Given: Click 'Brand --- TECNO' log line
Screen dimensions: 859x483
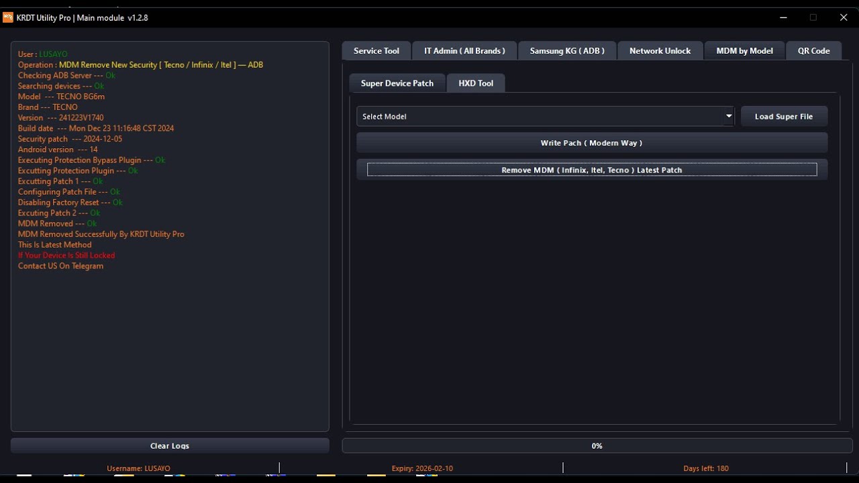Looking at the screenshot, I should 48,107.
